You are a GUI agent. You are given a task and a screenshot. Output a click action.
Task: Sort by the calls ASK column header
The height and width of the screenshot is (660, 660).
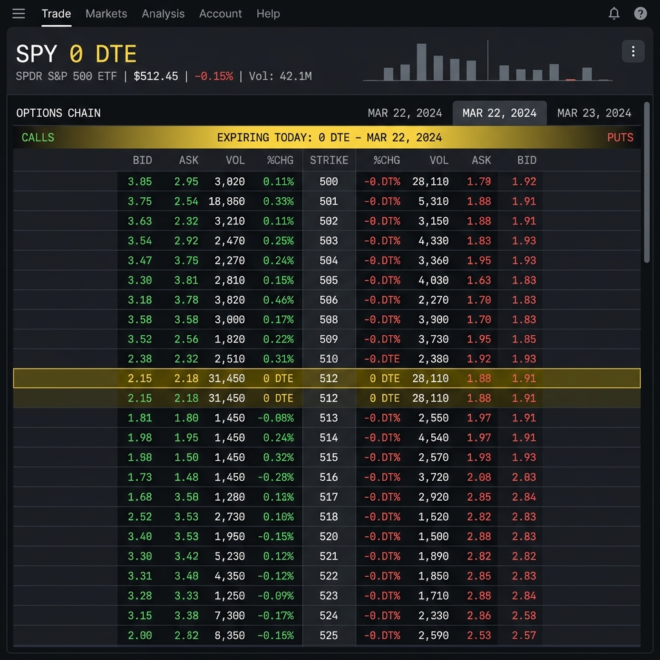(189, 160)
